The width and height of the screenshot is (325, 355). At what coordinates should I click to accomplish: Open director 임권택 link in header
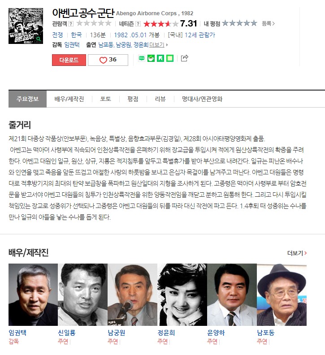coord(72,45)
